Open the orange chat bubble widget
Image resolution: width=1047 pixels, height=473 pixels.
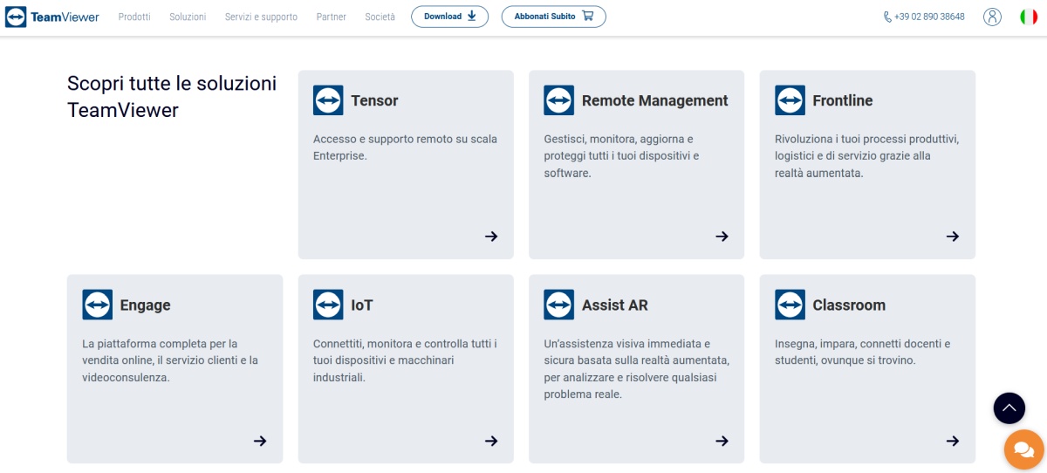click(1024, 449)
